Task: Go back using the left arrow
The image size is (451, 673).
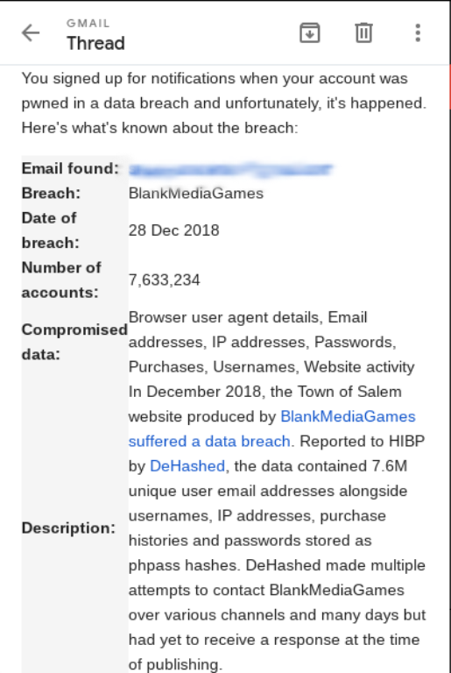Action: [x=31, y=33]
